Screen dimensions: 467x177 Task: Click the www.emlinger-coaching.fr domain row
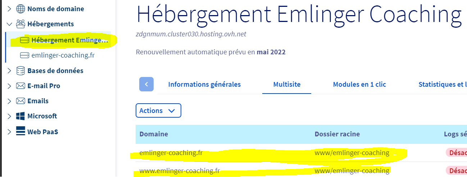pos(180,171)
